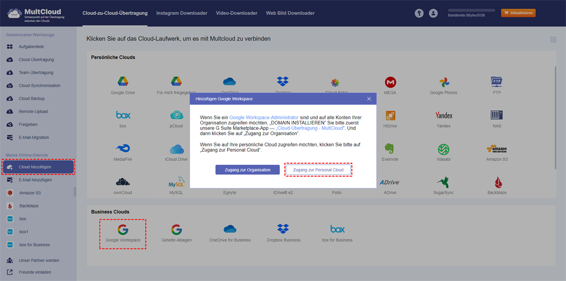Open the user account icon
566x281 pixels.
(433, 13)
